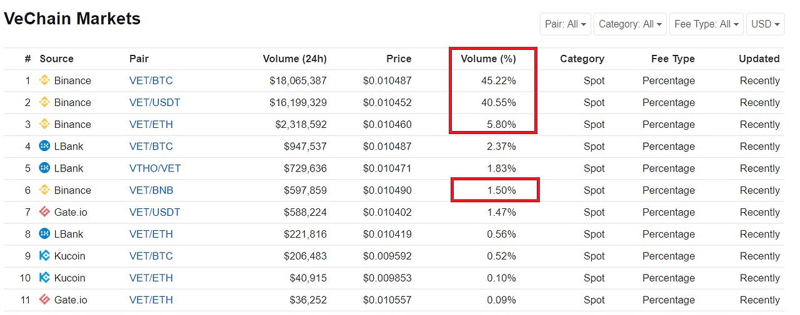Select the 0.09% volume share cell
Viewport: 800px width, 315px height.
pyautogui.click(x=501, y=299)
